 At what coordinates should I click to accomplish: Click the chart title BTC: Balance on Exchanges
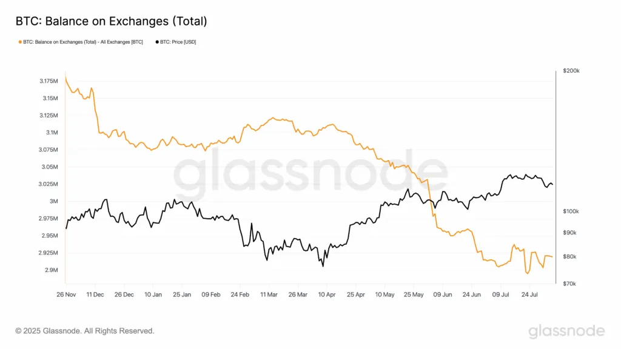(112, 21)
